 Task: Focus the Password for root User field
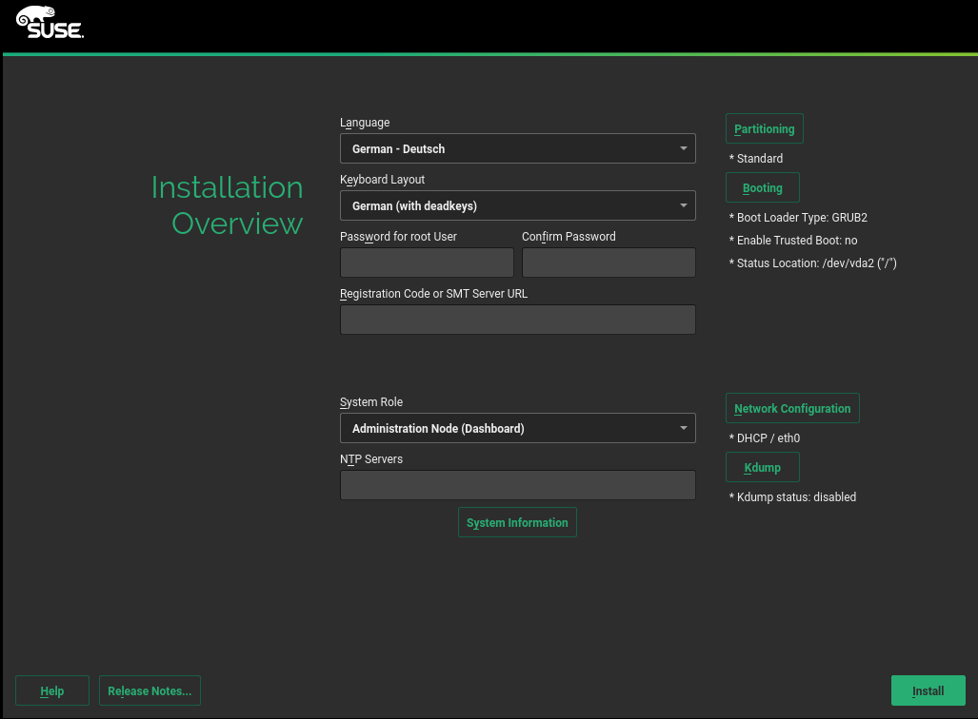(x=427, y=263)
